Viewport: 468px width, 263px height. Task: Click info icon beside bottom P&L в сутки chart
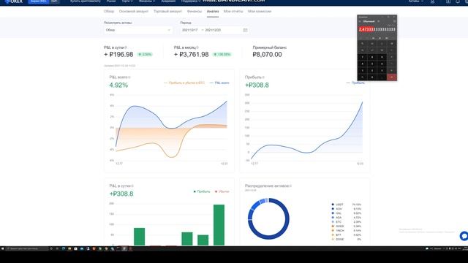[x=132, y=186]
